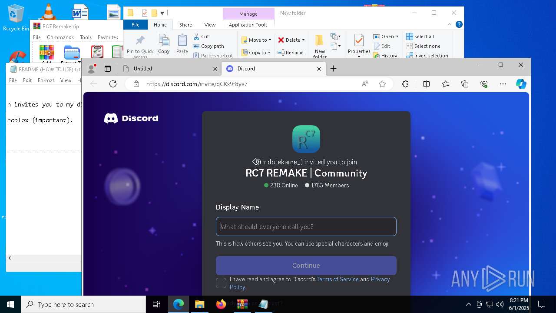Open Format menu in Notepad
556x313 pixels.
pyautogui.click(x=46, y=80)
